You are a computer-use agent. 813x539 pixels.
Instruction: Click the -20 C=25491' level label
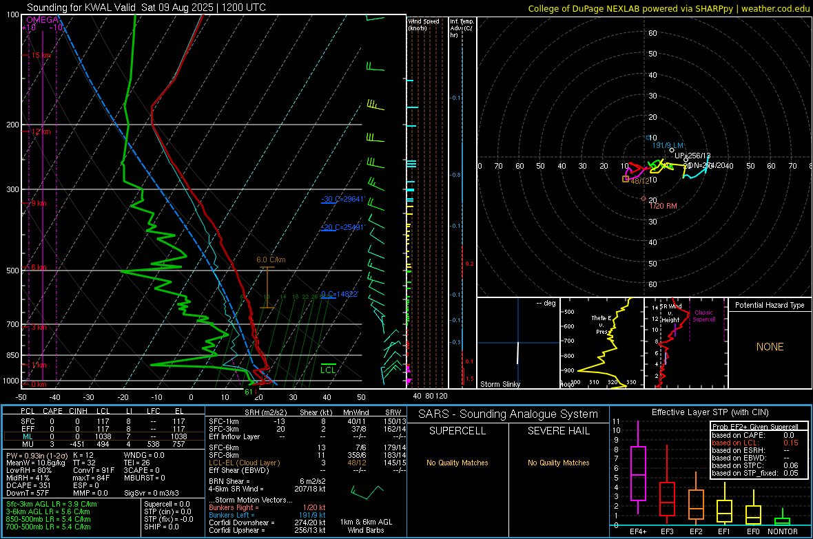(342, 227)
